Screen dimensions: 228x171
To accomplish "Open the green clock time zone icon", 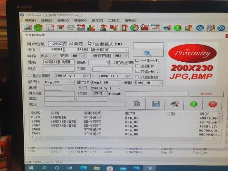I will click(x=134, y=28).
